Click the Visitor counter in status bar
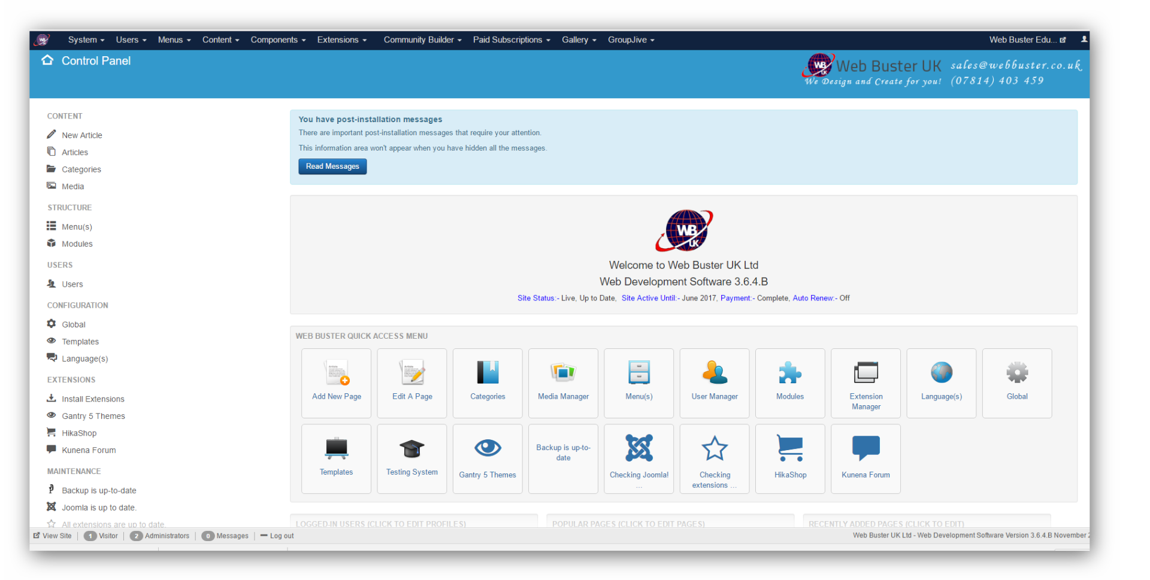This screenshot has width=1150, height=580. (101, 536)
